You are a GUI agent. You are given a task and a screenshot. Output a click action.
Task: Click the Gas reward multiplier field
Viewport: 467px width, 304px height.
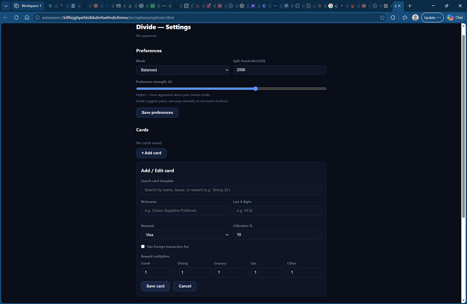[x=268, y=273]
